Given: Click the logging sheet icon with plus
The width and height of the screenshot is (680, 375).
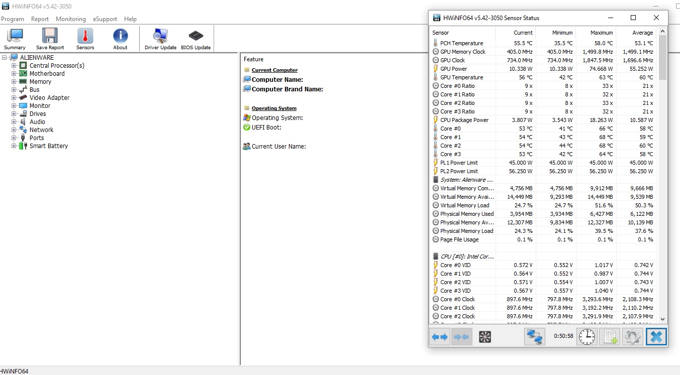Looking at the screenshot, I should point(610,337).
